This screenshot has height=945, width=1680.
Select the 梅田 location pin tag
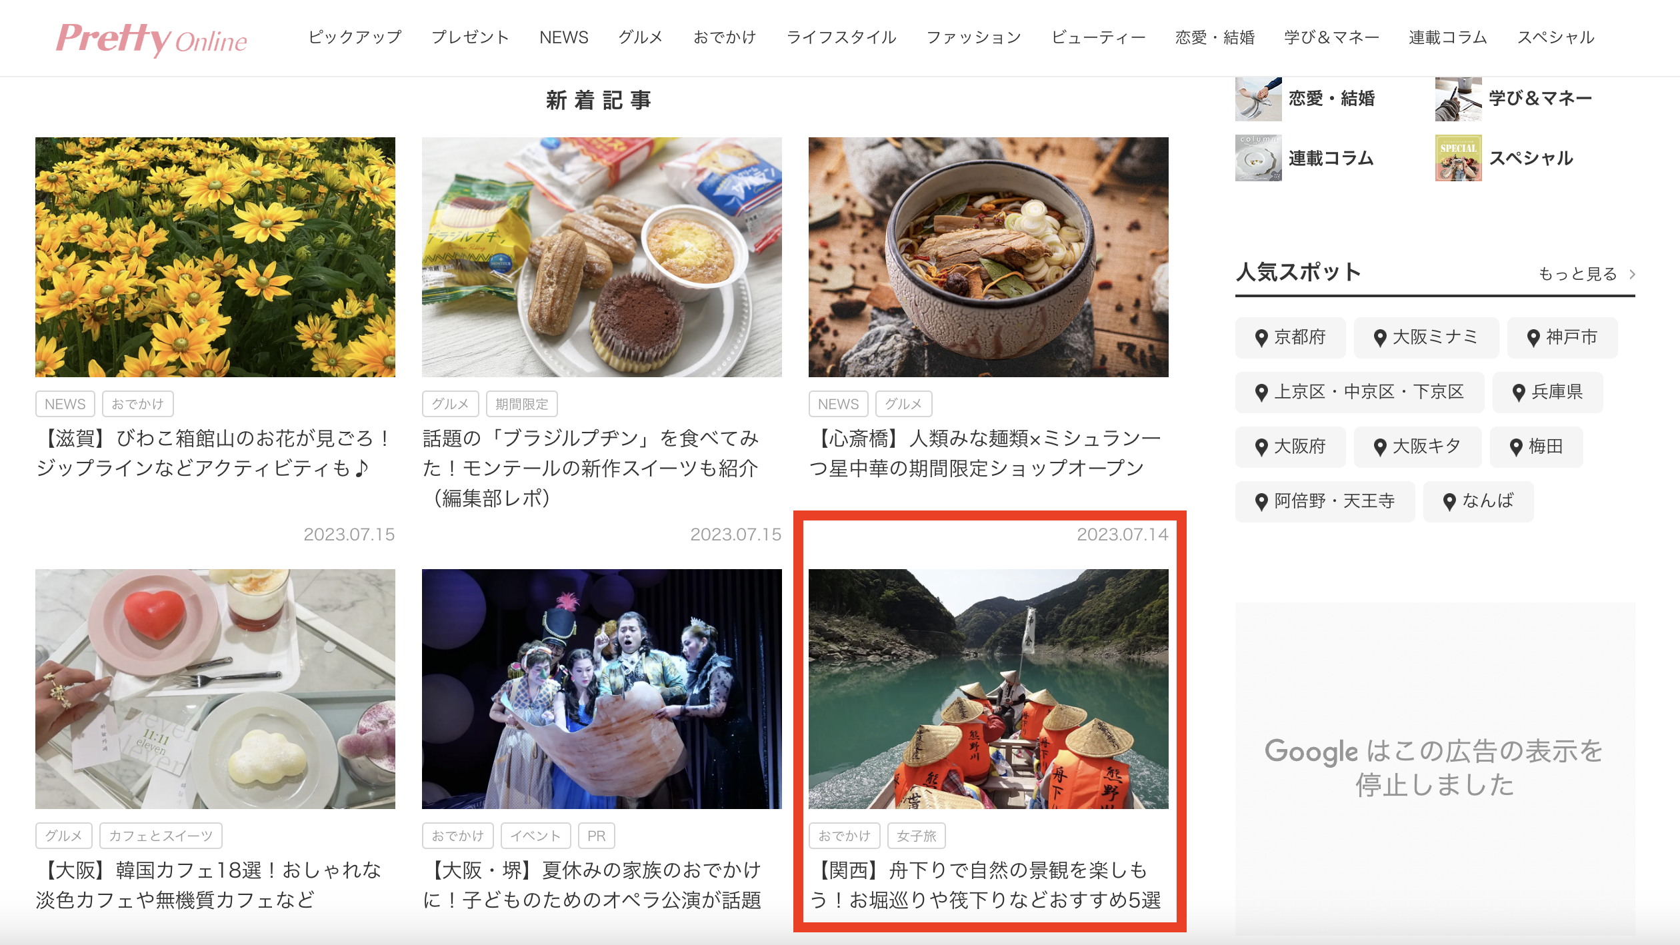coord(1536,447)
